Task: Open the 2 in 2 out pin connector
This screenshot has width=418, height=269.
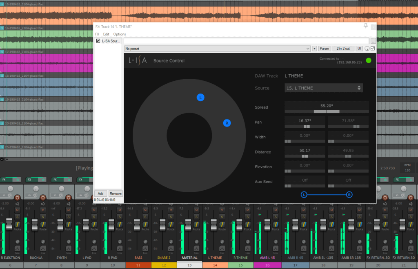Action: coord(343,49)
